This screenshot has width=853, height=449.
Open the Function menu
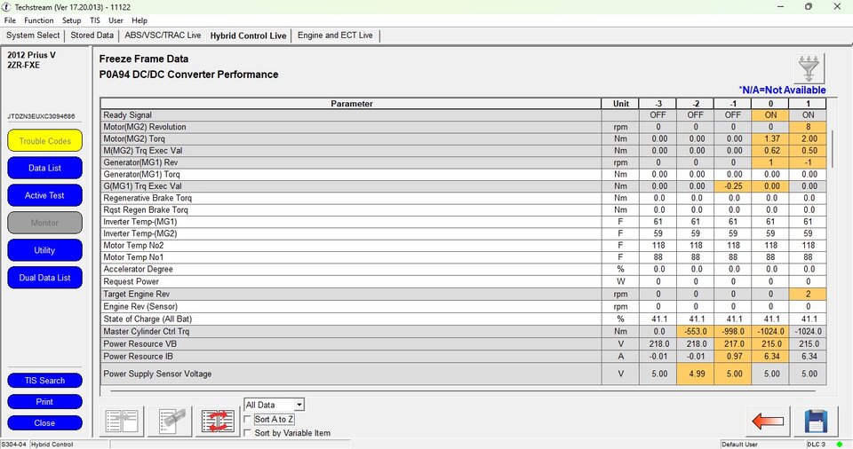[x=39, y=20]
